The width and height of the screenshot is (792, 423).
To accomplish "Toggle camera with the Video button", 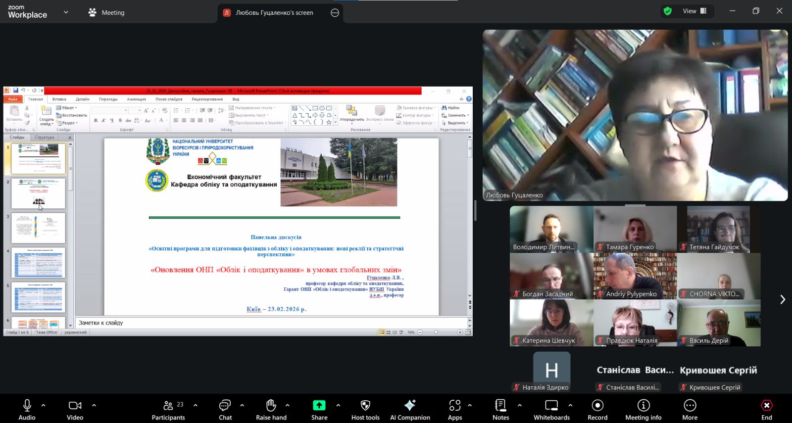I will [75, 409].
